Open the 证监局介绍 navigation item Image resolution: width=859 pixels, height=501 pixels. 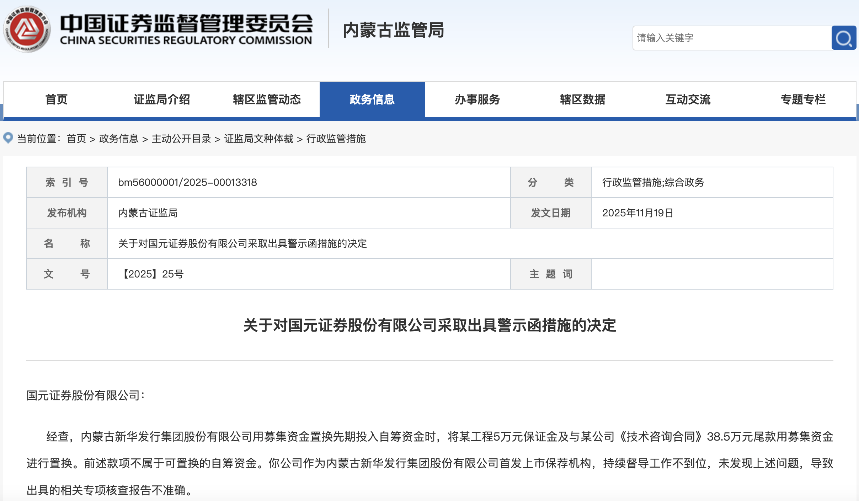162,99
